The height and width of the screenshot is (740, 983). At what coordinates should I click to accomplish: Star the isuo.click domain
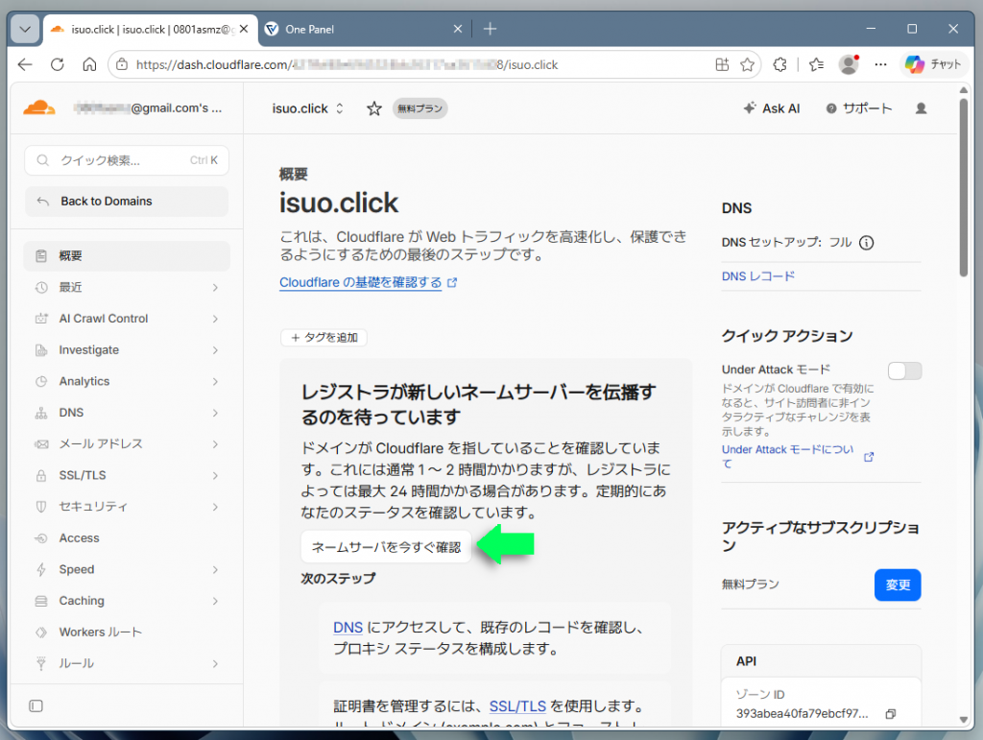point(374,108)
